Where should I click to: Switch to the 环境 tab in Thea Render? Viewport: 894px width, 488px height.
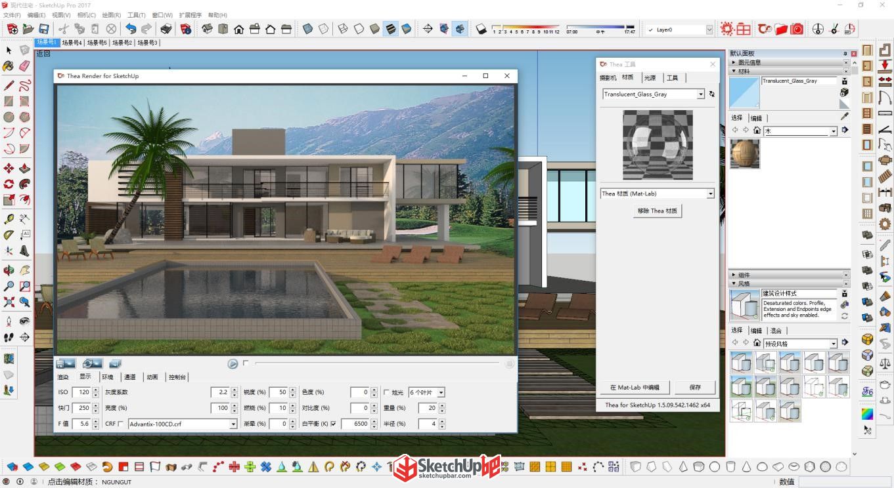point(107,377)
